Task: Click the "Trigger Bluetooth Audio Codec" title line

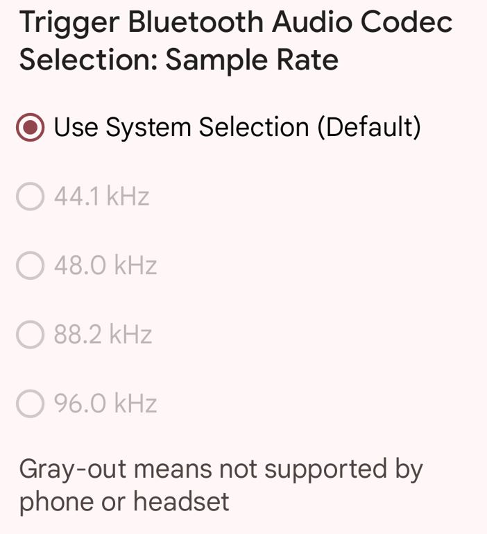Action: click(236, 22)
